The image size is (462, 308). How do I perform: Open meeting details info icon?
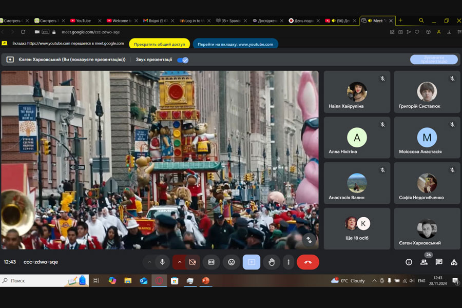[409, 262]
